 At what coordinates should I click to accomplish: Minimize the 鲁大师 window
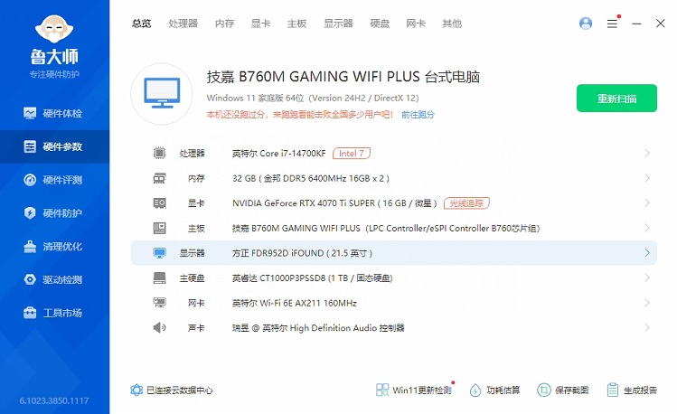(x=636, y=24)
